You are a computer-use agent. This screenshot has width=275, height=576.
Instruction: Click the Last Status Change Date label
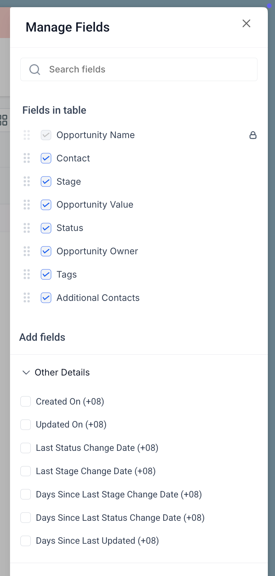(x=97, y=448)
